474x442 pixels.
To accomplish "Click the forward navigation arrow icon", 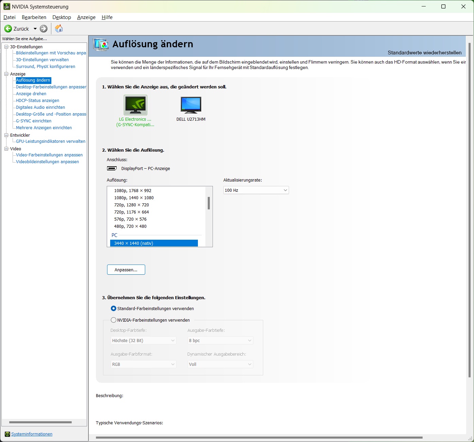I will coord(44,29).
